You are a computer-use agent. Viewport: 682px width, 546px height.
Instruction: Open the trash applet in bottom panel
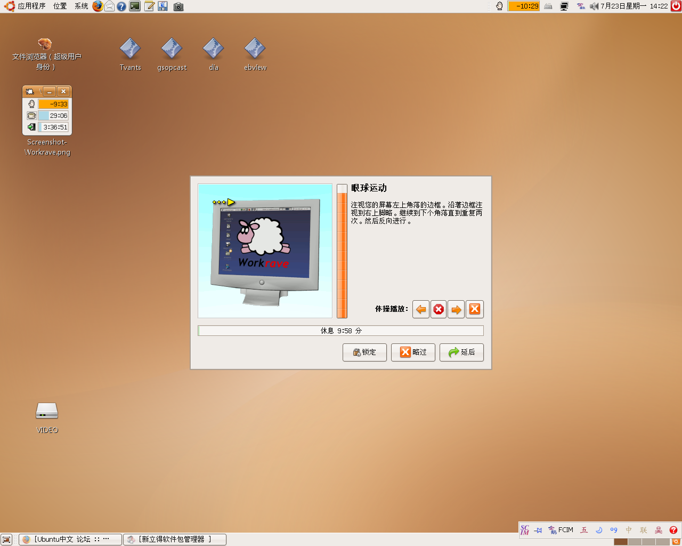pos(676,542)
